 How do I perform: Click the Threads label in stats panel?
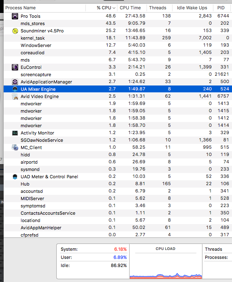point(213,249)
